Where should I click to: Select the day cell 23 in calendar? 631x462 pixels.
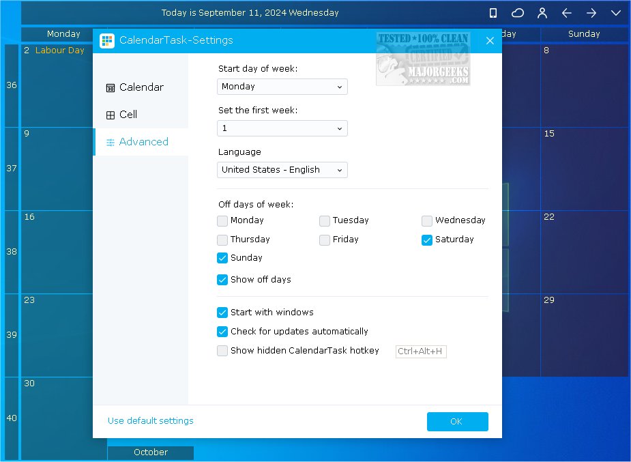click(57, 336)
